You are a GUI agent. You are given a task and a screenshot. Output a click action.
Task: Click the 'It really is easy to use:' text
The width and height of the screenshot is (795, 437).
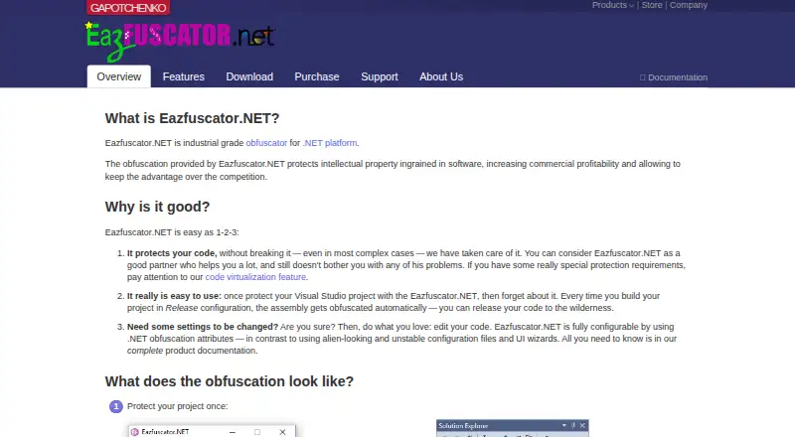point(174,296)
